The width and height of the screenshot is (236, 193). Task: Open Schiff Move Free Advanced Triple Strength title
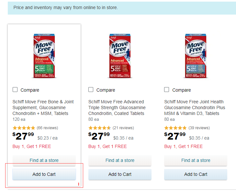point(117,108)
